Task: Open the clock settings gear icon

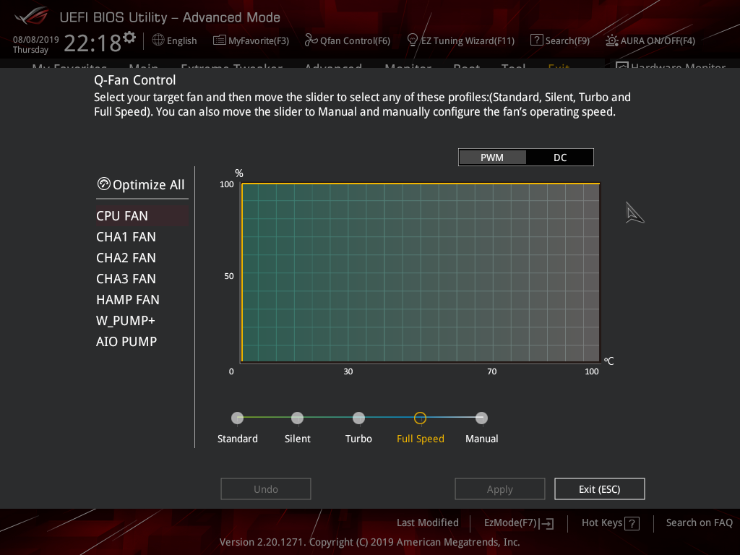Action: pyautogui.click(x=128, y=36)
